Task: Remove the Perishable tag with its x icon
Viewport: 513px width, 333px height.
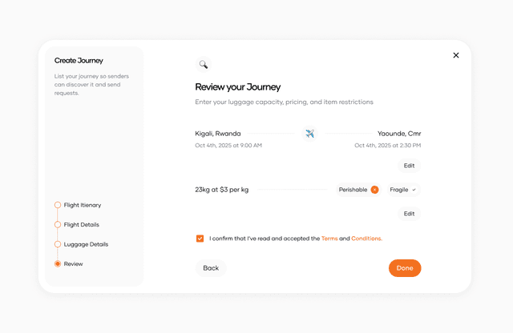Action: (374, 190)
